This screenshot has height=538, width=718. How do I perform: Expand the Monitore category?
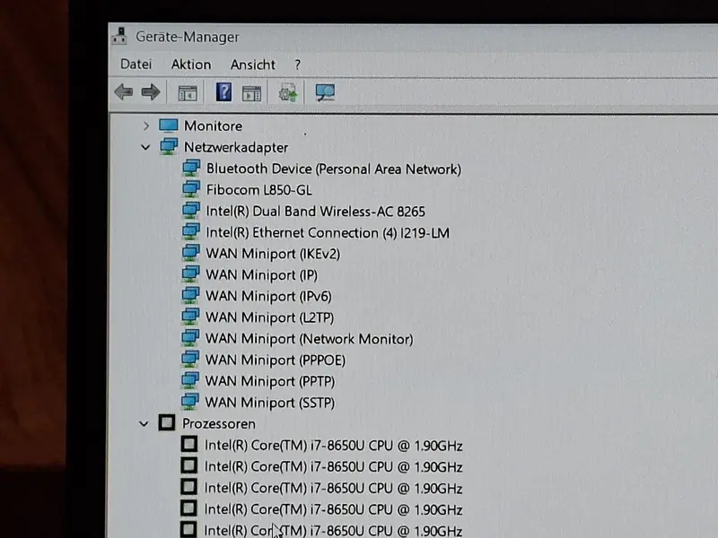point(146,126)
